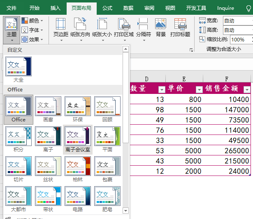Image resolution: width=253 pixels, height=219 pixels.
Task: Apply the 柏林 theme
Action: pos(78,166)
